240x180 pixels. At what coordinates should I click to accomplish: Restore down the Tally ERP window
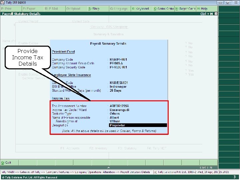(x=228, y=3)
